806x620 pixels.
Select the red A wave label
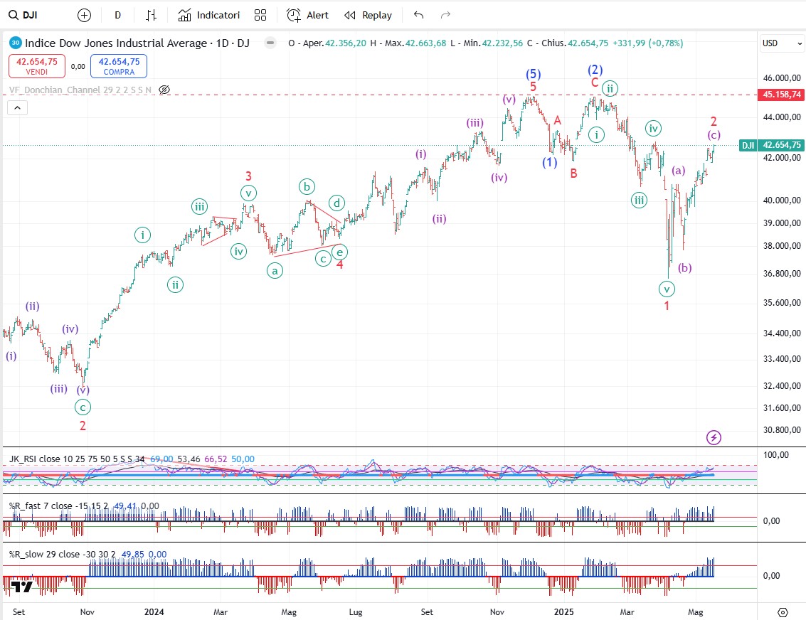coord(558,121)
